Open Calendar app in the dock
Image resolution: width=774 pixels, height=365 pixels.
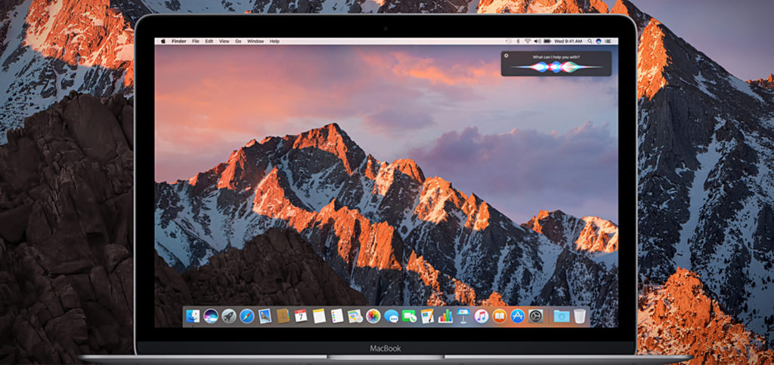point(301,316)
